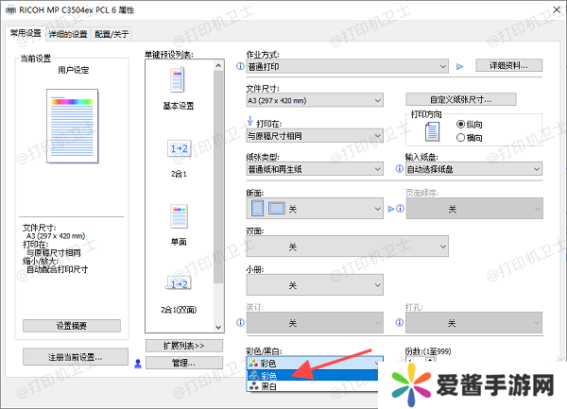Select the 横向 orientation radio button
The width and height of the screenshot is (567, 409).
[461, 137]
